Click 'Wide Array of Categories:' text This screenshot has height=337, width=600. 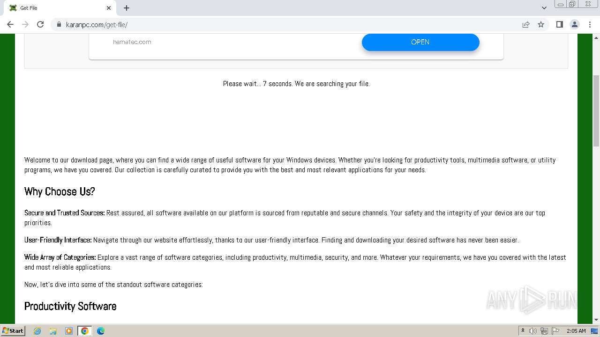(x=60, y=257)
